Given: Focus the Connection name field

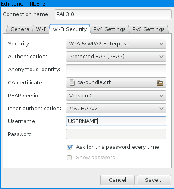Looking at the screenshot, I should coord(113,14).
